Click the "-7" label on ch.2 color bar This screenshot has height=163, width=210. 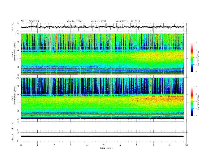pyautogui.click(x=196, y=116)
